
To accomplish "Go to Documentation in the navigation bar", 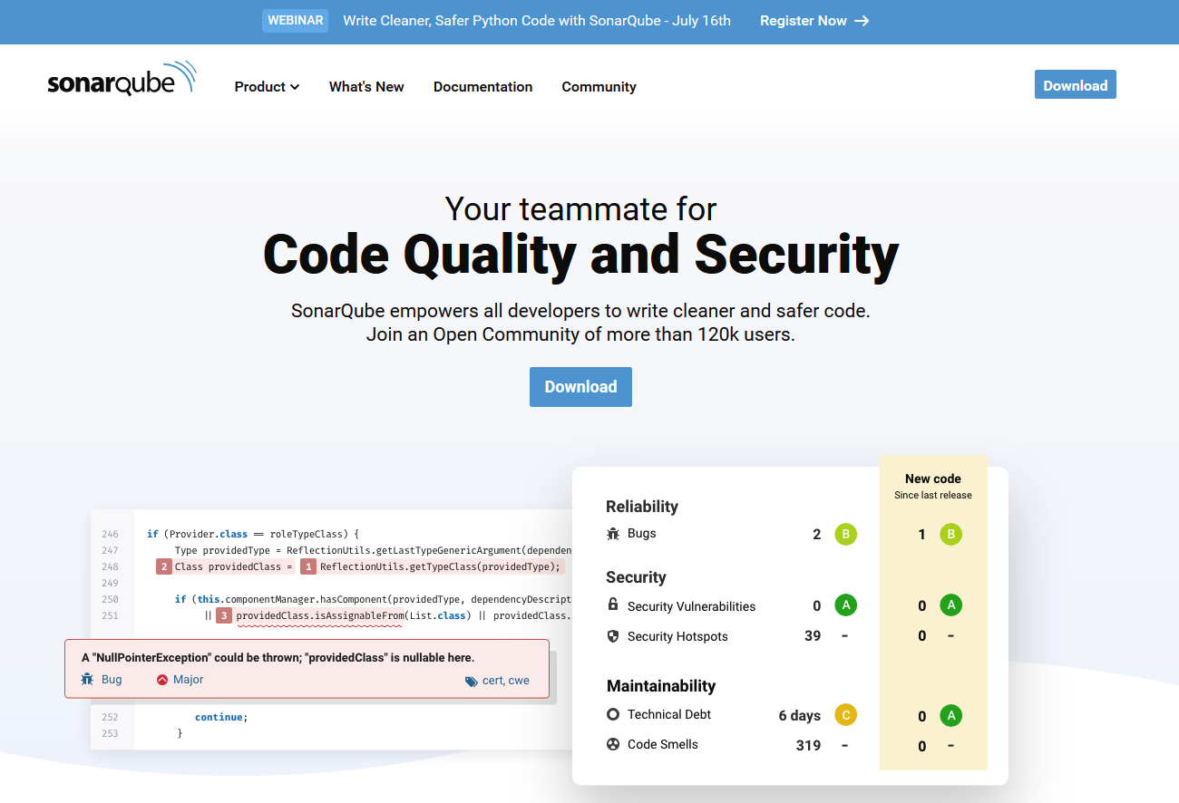I will pyautogui.click(x=482, y=87).
